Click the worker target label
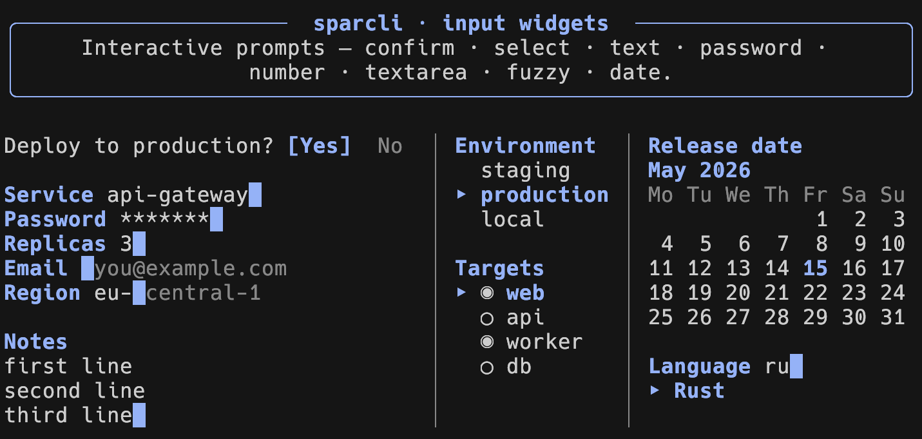Image resolution: width=922 pixels, height=439 pixels. pyautogui.click(x=545, y=342)
